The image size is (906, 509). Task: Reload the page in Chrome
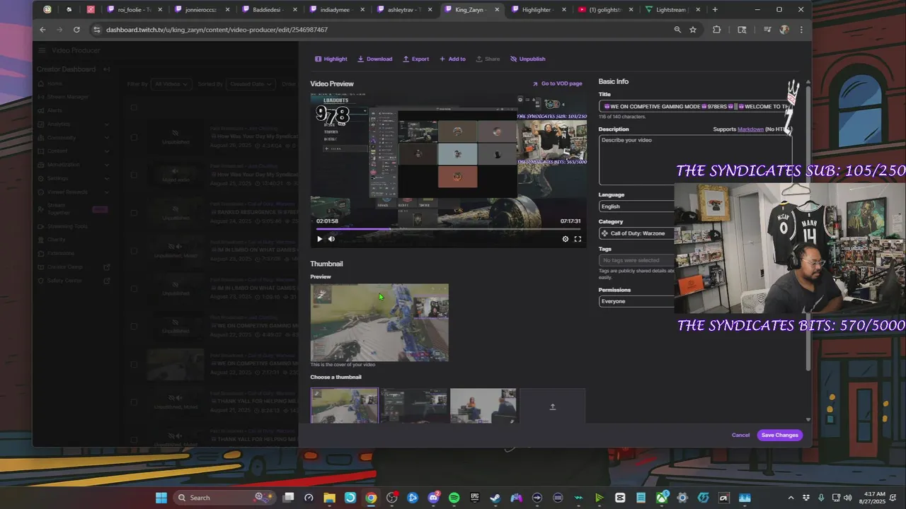[76, 30]
